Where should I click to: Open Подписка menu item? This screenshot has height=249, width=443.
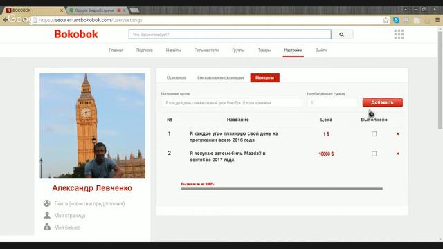click(145, 50)
